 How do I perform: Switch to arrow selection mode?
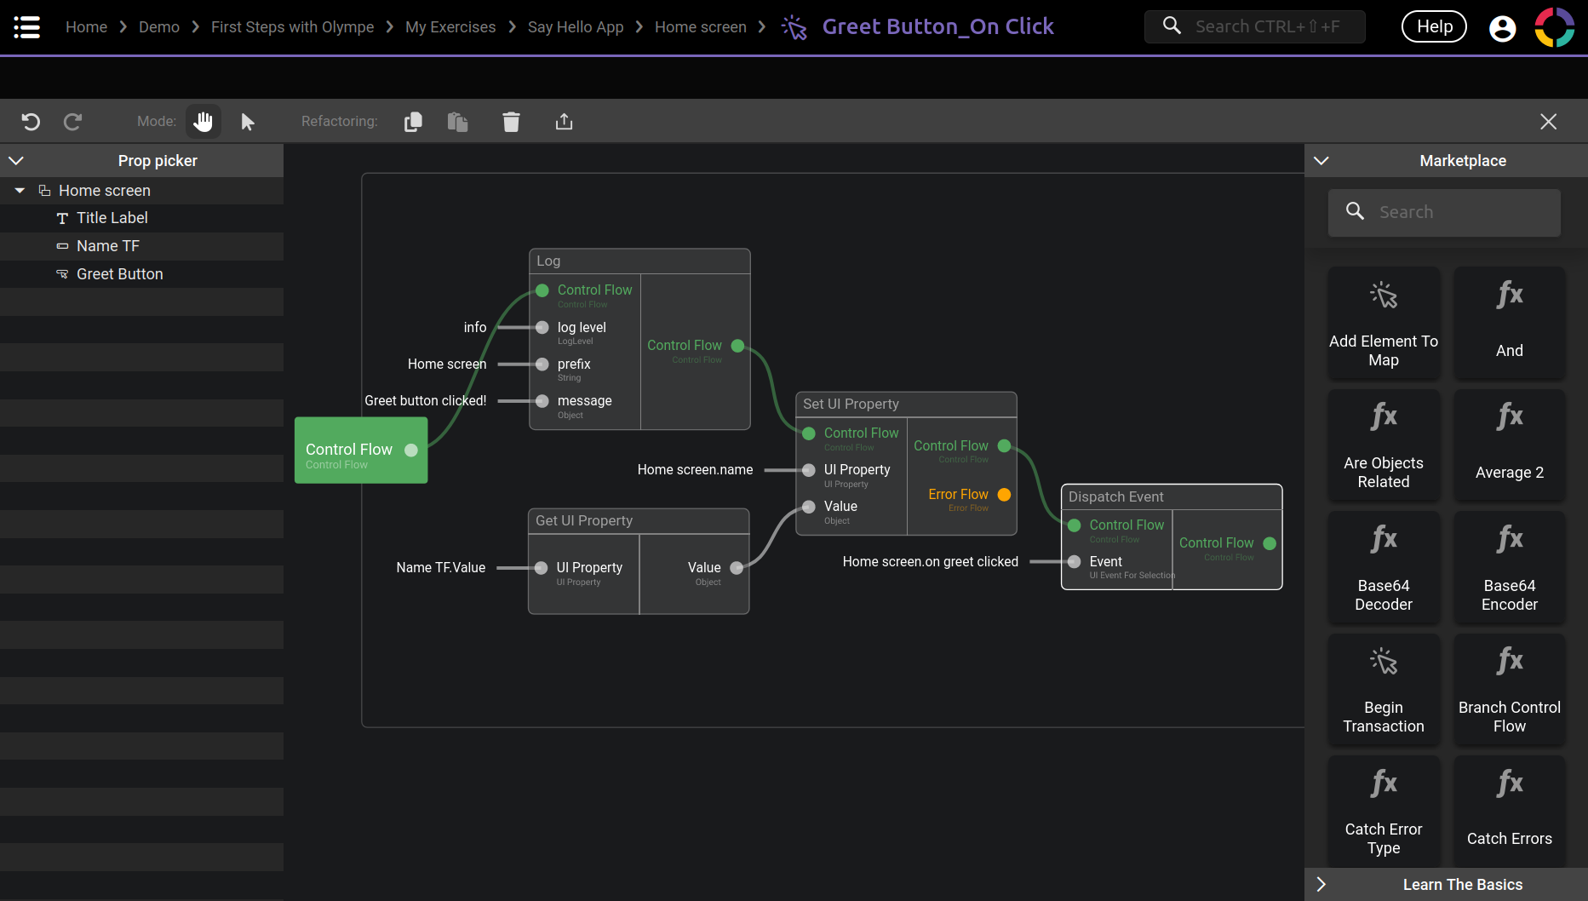tap(248, 122)
